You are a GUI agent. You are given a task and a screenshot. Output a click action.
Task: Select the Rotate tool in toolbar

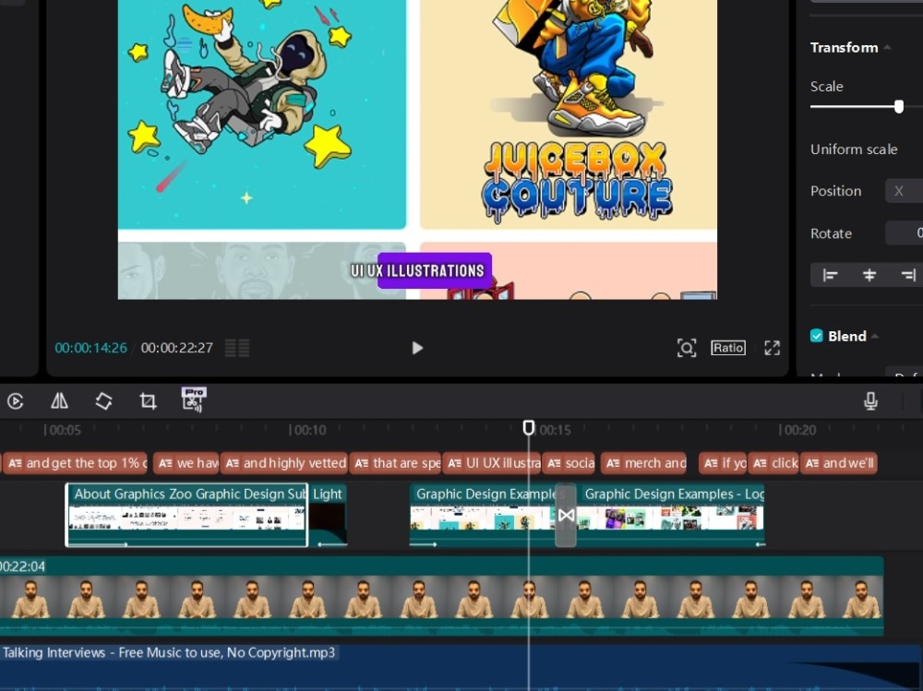pyautogui.click(x=103, y=401)
